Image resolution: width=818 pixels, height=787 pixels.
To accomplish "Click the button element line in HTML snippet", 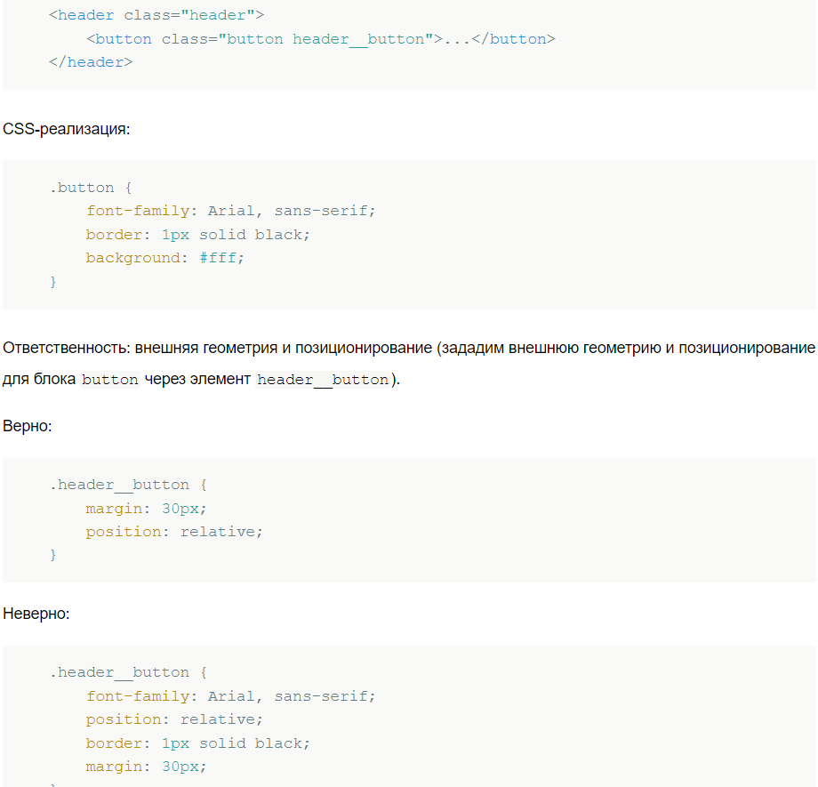I will [320, 39].
